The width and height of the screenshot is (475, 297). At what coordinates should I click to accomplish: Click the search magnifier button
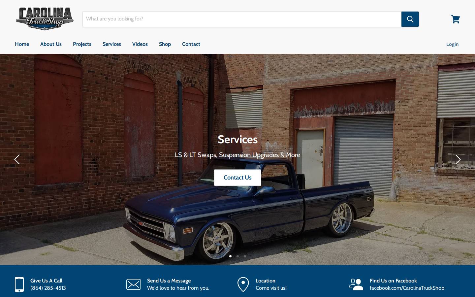tap(410, 19)
